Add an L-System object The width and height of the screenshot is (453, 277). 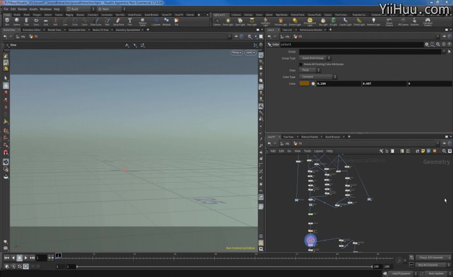click(156, 22)
